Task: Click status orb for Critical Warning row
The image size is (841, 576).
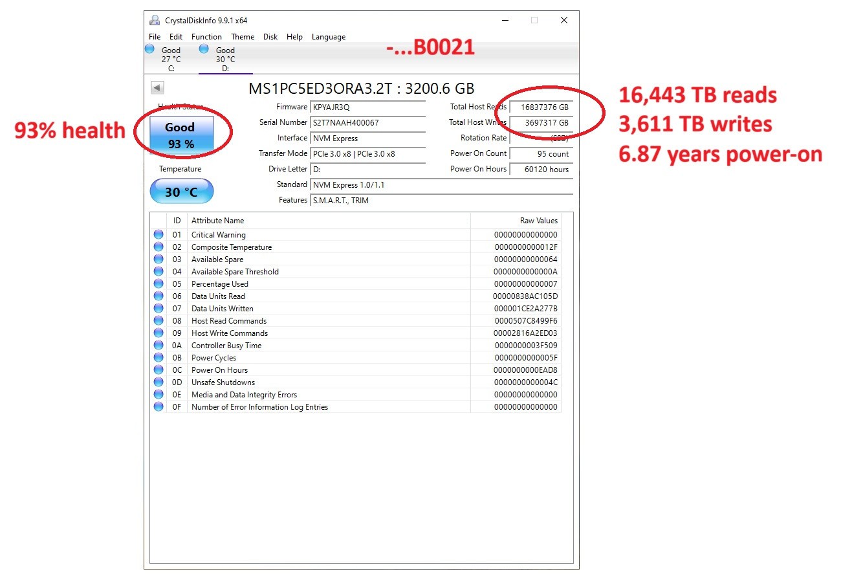Action: [158, 235]
